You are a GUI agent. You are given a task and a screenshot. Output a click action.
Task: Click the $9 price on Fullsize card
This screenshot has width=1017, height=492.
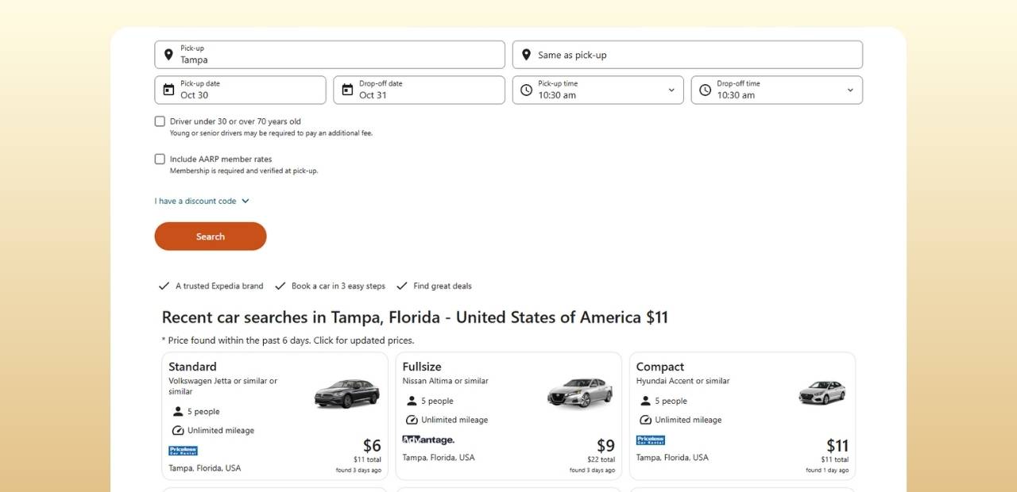tap(606, 446)
